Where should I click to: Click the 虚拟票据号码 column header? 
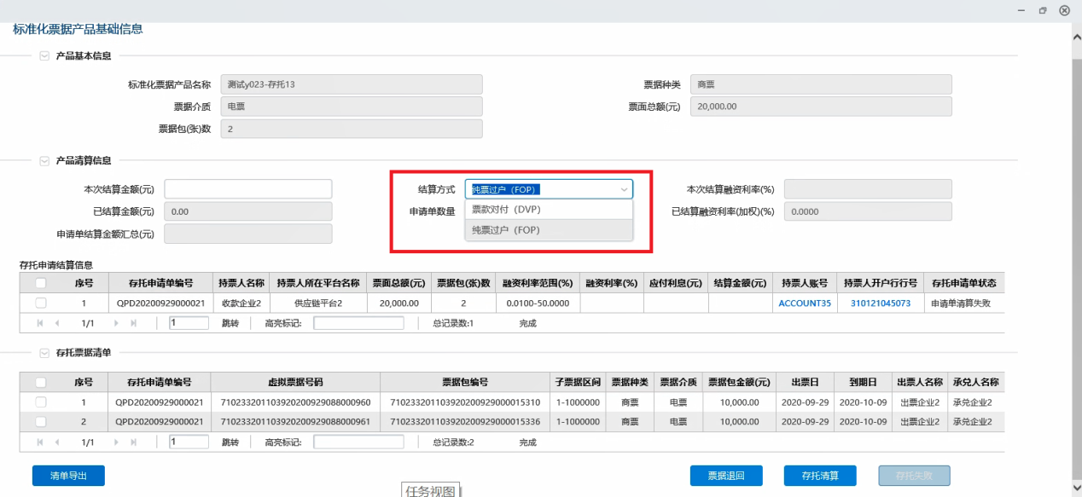tap(295, 382)
